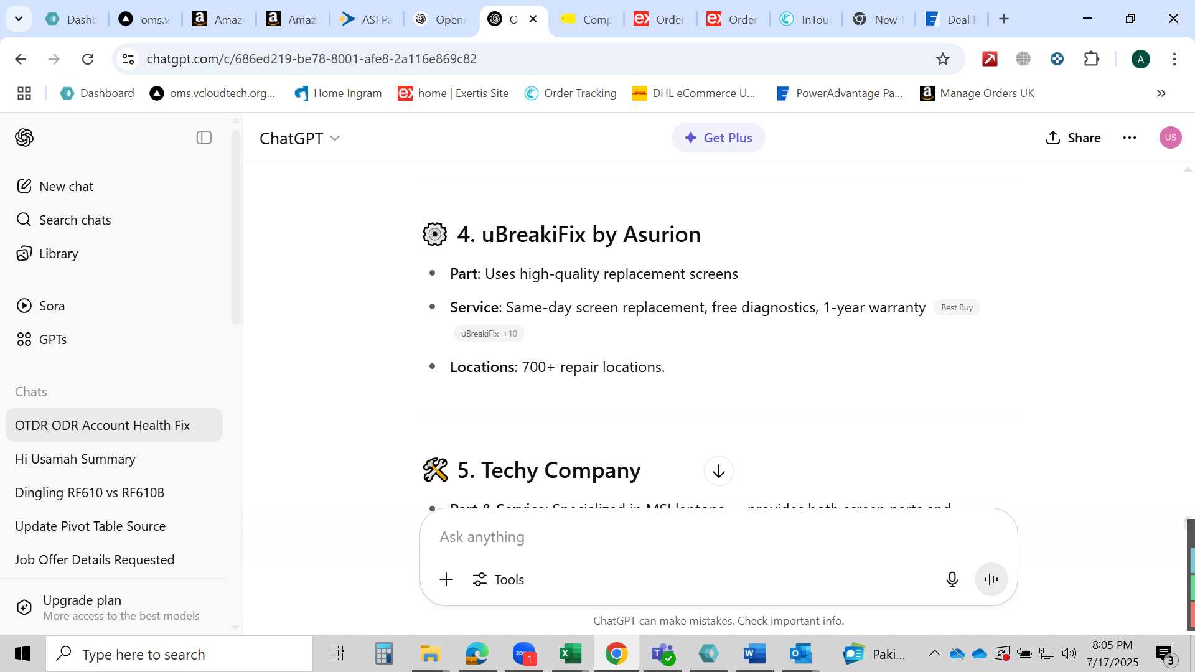Click the uBreakiFix +10 sources chip
This screenshot has height=672, width=1195.
click(x=489, y=334)
